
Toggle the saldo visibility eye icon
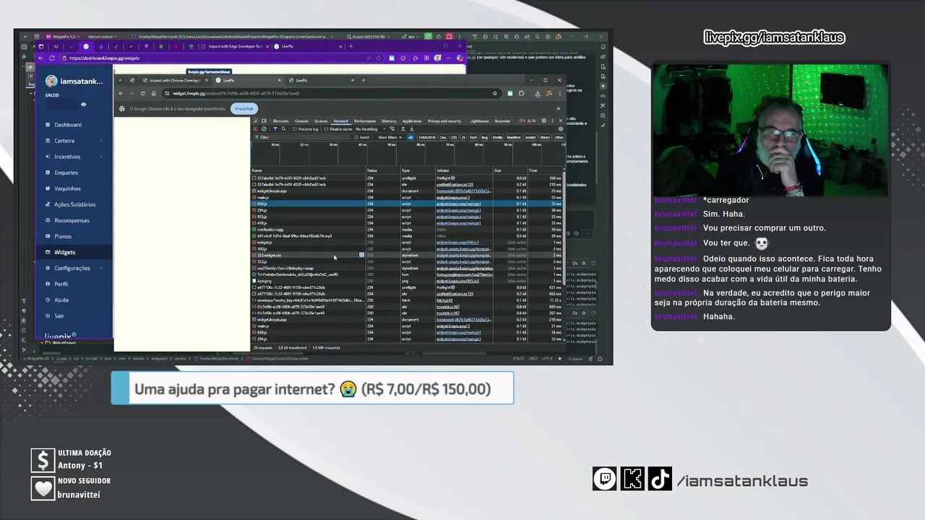coord(83,105)
